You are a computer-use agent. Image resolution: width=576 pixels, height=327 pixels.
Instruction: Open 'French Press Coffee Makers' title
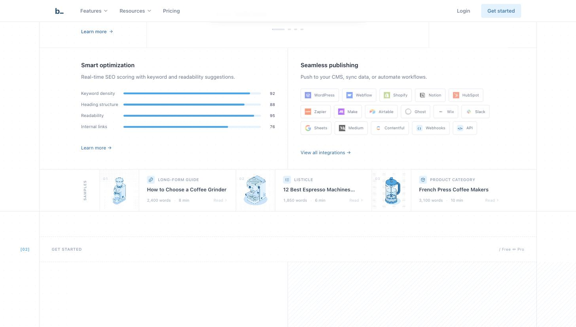(454, 190)
